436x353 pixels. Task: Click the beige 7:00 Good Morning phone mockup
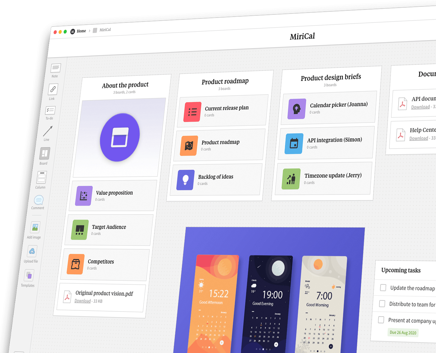[320, 305]
